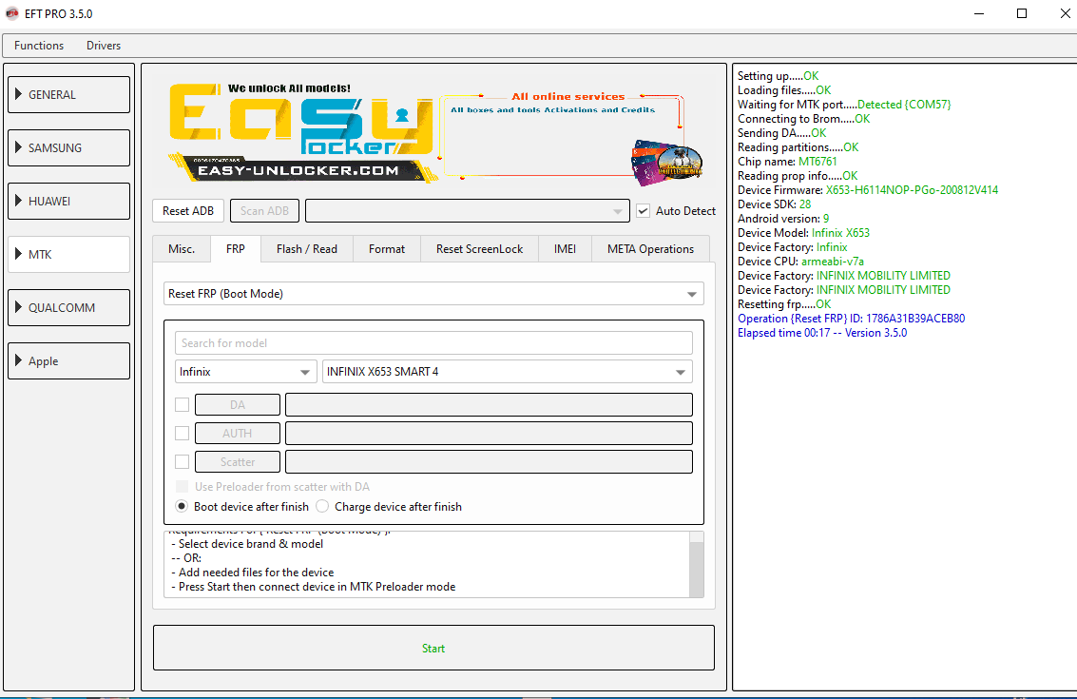Click the Android version 9 log line

click(783, 219)
